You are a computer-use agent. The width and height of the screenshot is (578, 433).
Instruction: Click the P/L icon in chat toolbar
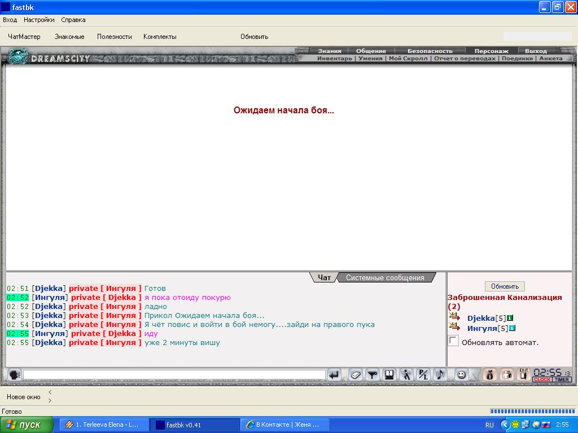tap(423, 375)
